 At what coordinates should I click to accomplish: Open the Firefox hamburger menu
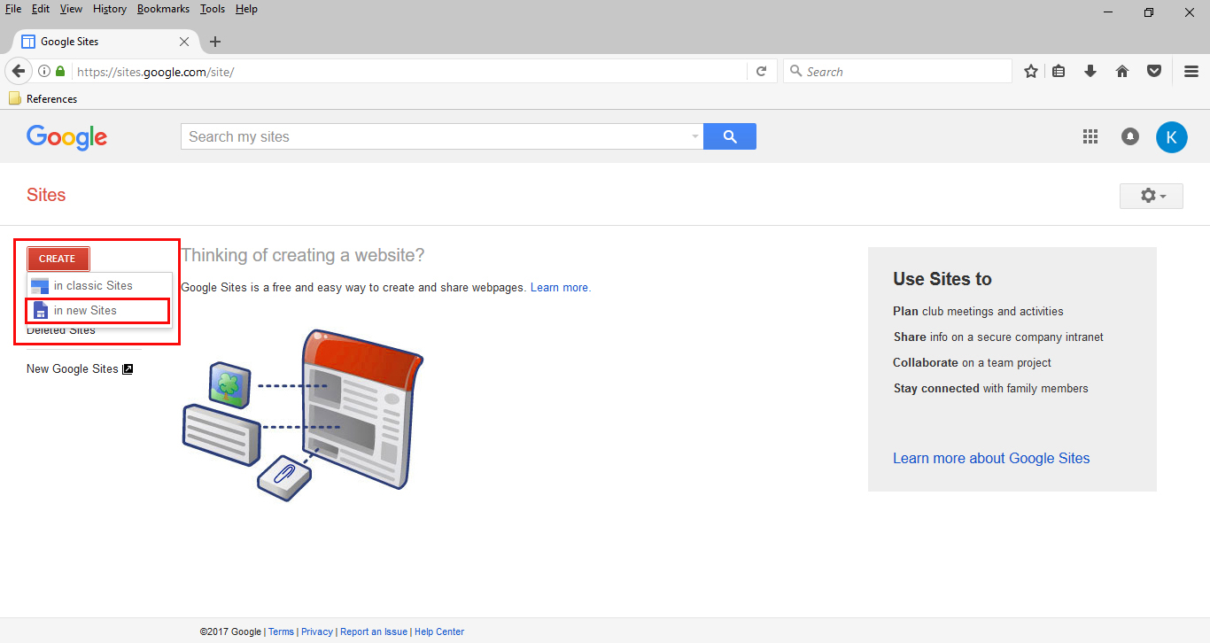click(1191, 72)
